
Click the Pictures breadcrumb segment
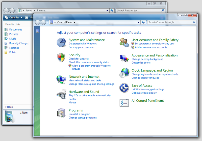pos(41,11)
